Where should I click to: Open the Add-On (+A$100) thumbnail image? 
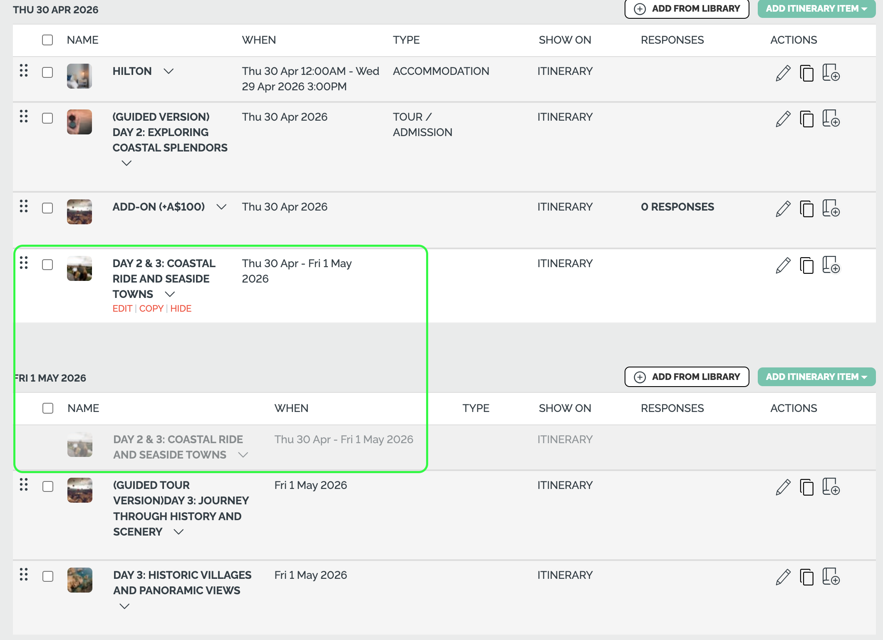coord(79,212)
